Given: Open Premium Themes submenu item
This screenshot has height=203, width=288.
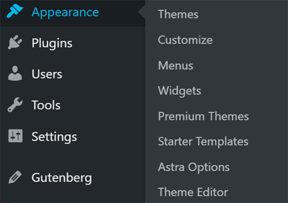Looking at the screenshot, I should 204,116.
